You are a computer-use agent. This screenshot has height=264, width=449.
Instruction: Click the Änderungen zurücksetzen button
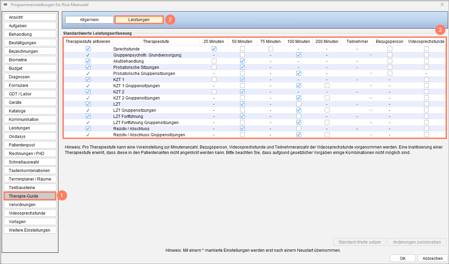(x=417, y=242)
